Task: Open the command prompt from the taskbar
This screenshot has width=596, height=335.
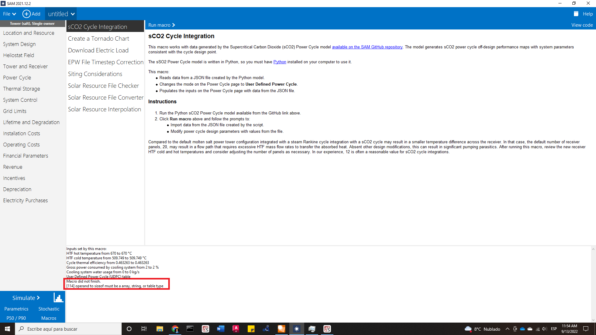Action: 190,329
